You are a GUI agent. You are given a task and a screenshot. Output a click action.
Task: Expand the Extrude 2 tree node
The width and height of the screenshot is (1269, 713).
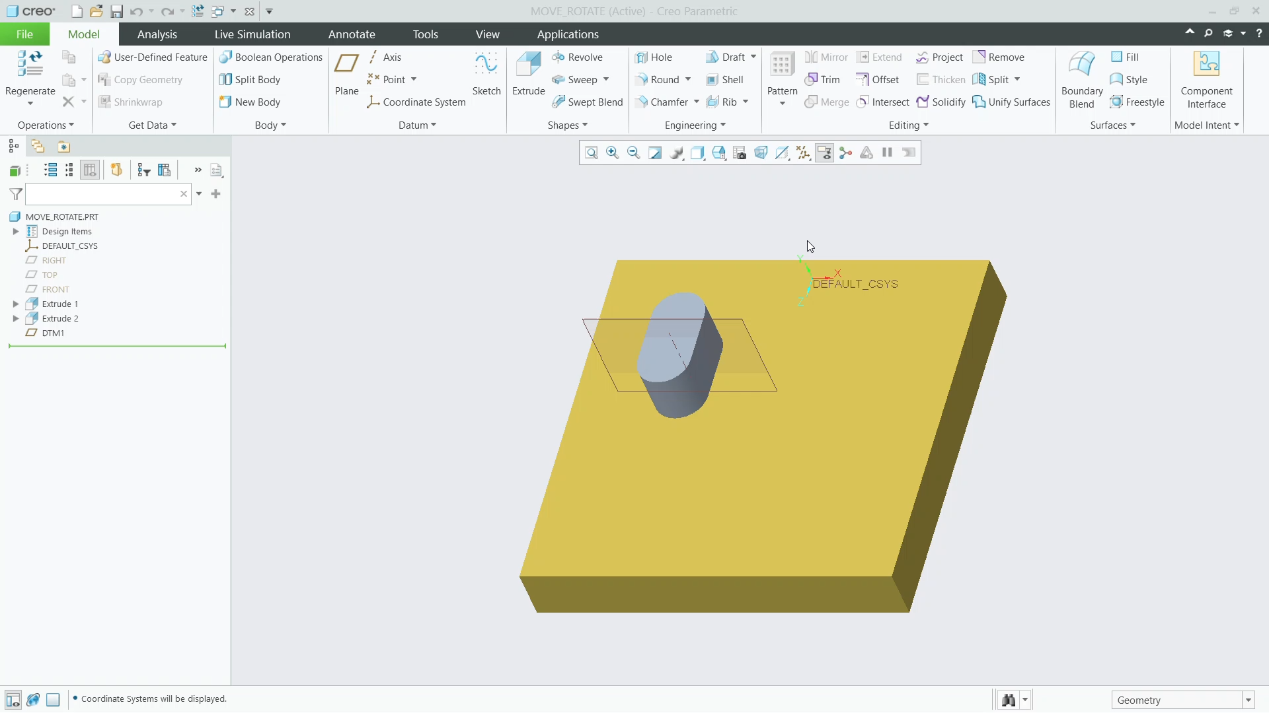(16, 319)
